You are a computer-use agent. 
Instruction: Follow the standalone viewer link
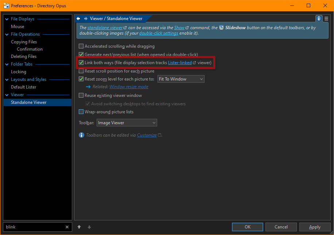pos(105,28)
